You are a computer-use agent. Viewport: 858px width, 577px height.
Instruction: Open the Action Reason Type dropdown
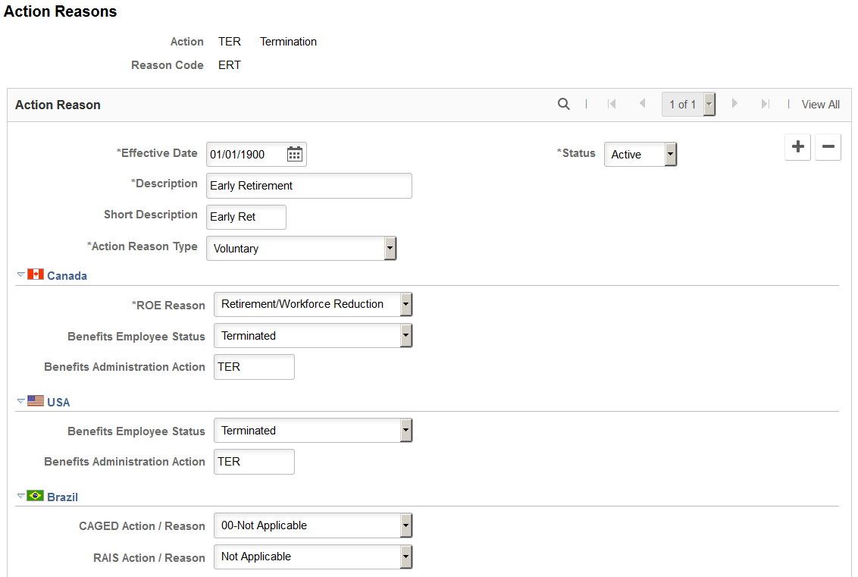pyautogui.click(x=301, y=249)
